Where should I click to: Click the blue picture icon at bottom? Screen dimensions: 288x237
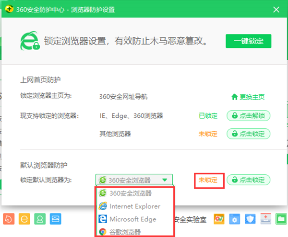(56, 219)
